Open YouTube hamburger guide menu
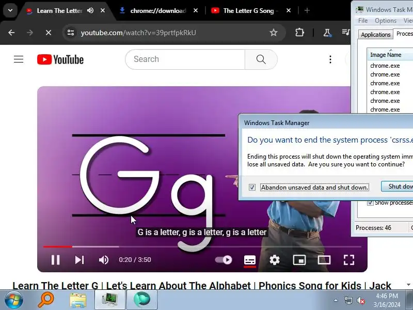Viewport: 413px width, 310px height. pos(19,59)
